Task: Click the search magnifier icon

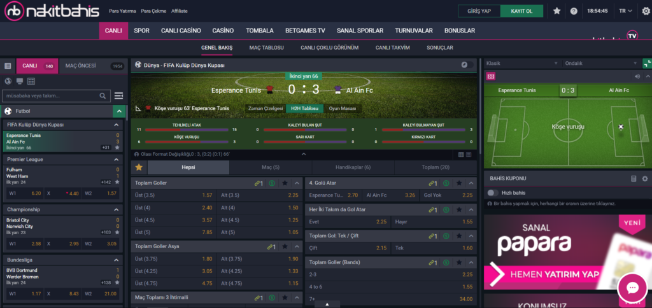Action: pyautogui.click(x=103, y=95)
